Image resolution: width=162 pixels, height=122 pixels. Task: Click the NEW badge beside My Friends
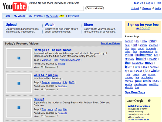[x=62, y=16]
